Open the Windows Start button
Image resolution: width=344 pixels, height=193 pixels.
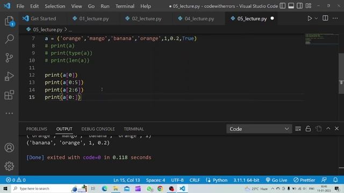(5, 188)
